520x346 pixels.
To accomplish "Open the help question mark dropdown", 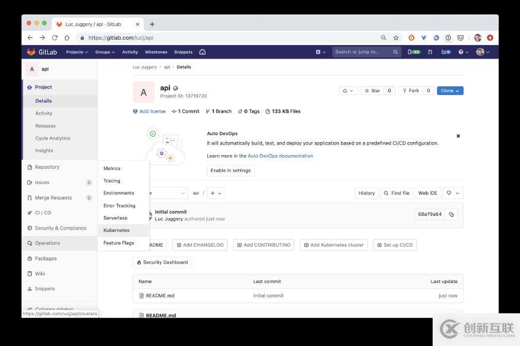I will (x=464, y=52).
